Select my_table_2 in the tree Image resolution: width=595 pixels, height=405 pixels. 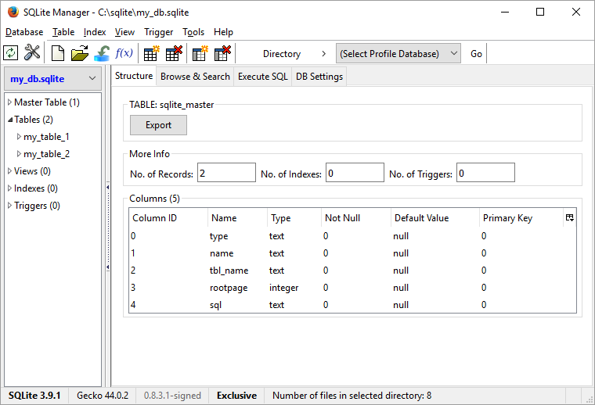click(47, 154)
